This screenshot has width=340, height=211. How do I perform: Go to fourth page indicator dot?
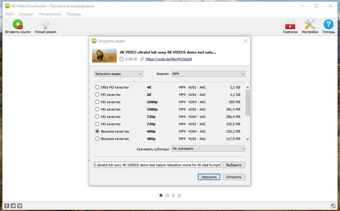179,195
